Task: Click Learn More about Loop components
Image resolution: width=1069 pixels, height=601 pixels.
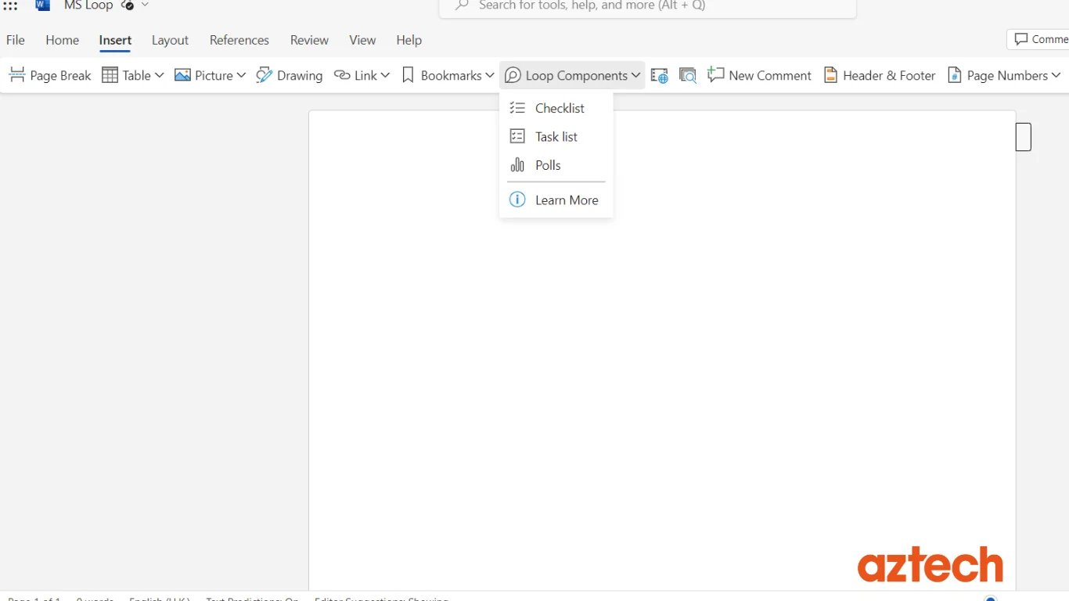Action: click(566, 200)
